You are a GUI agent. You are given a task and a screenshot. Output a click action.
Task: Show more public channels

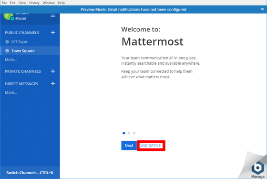11,60
